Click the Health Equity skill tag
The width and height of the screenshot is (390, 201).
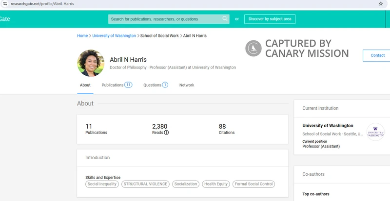pyautogui.click(x=216, y=184)
